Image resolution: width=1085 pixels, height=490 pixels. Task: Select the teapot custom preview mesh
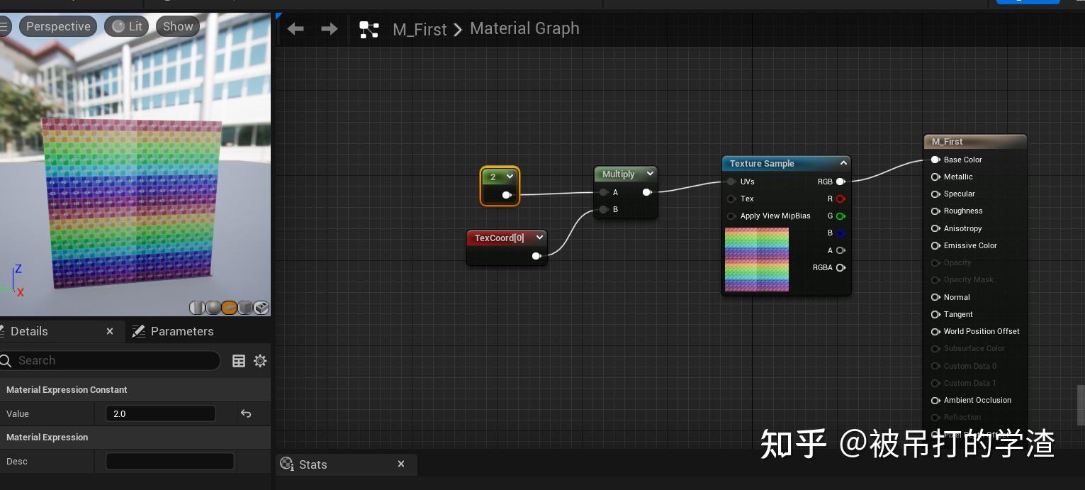click(x=262, y=307)
